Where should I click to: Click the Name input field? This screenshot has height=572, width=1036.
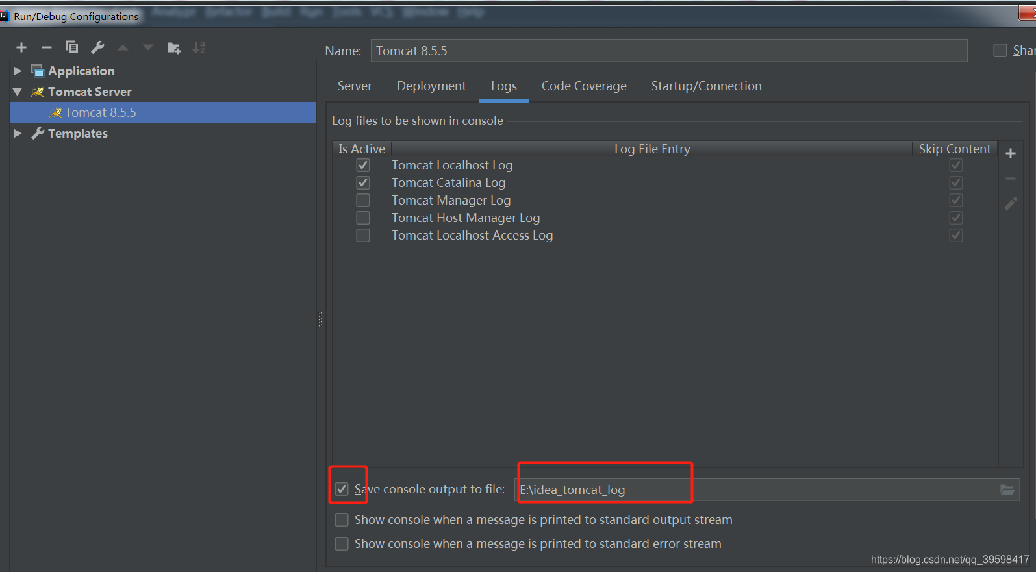[x=669, y=51]
